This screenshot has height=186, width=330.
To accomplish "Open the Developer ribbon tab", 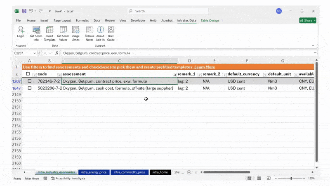I will 138,20.
